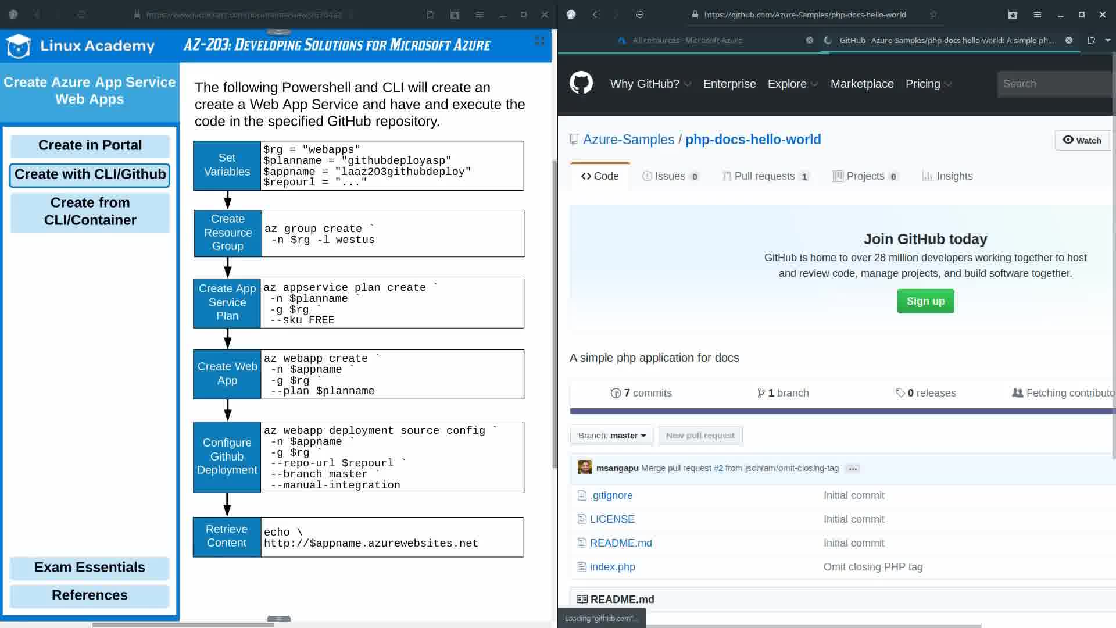Expand the Branch: master dropdown

(611, 436)
